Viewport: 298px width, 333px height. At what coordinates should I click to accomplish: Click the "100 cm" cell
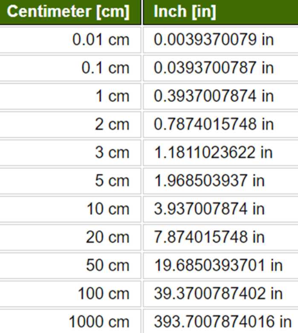pyautogui.click(x=70, y=294)
